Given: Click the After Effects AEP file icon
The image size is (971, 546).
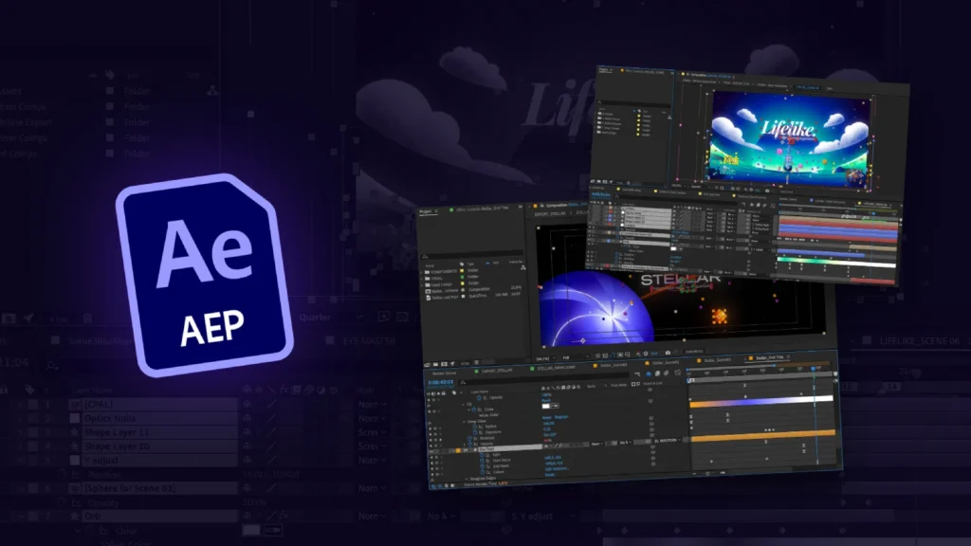Looking at the screenshot, I should (203, 275).
